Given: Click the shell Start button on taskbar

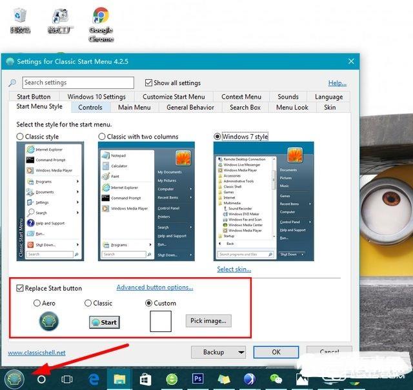Looking at the screenshot, I should 14,378.
